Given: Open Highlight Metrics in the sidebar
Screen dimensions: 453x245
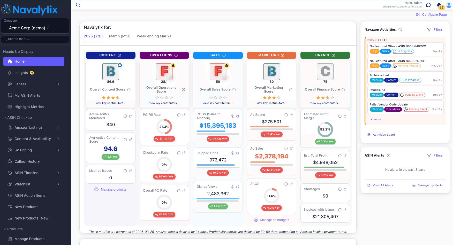Looking at the screenshot, I should pos(28,107).
